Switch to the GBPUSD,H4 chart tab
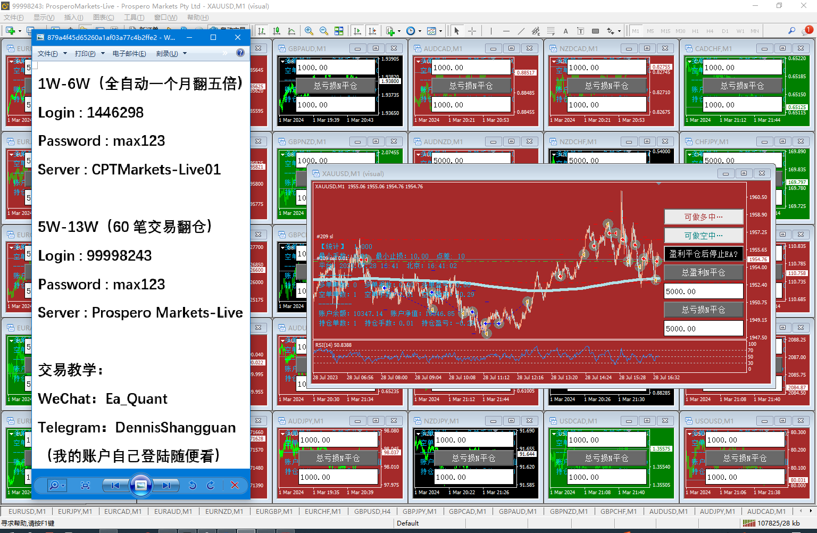The width and height of the screenshot is (817, 533). pos(372,511)
